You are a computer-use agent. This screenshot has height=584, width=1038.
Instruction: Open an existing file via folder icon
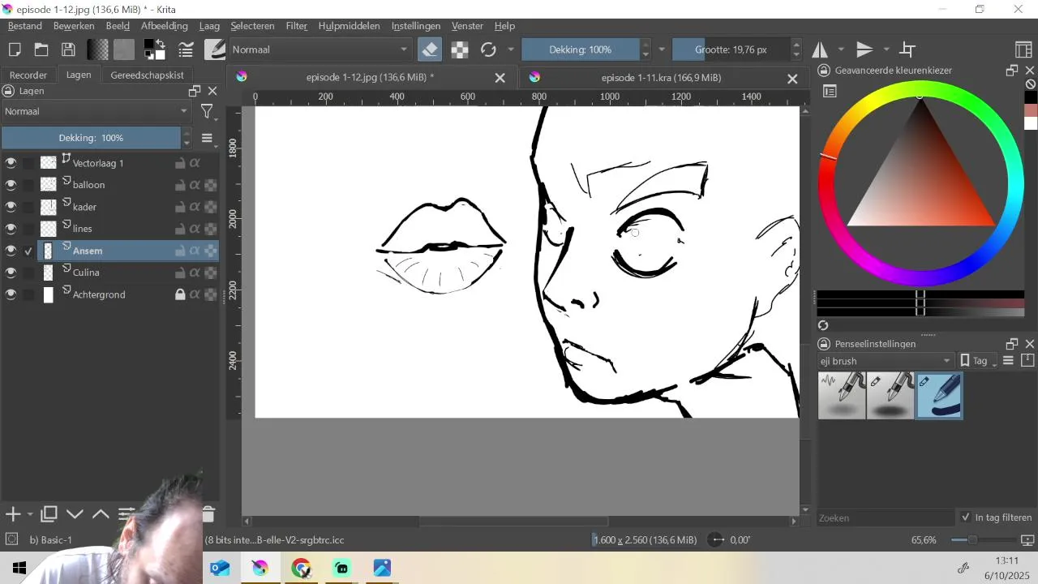point(41,49)
